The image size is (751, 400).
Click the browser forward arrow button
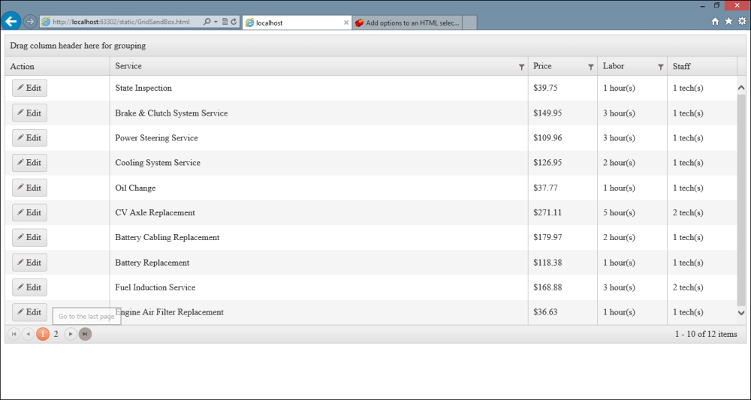click(30, 22)
